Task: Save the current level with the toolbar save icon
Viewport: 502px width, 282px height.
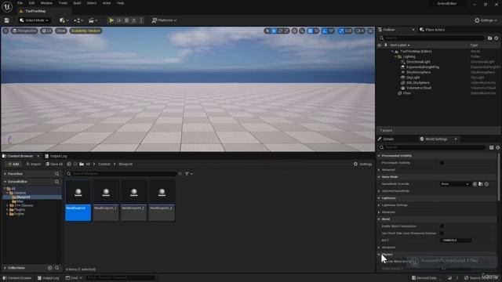Action: tap(7, 20)
